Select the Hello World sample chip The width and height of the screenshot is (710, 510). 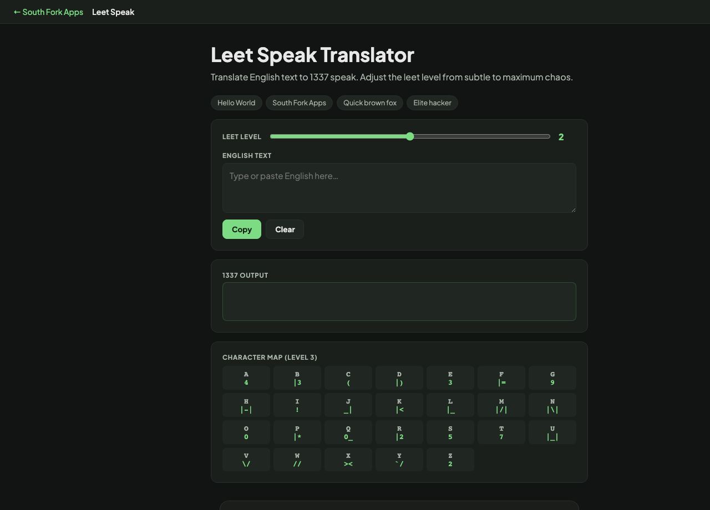(236, 103)
